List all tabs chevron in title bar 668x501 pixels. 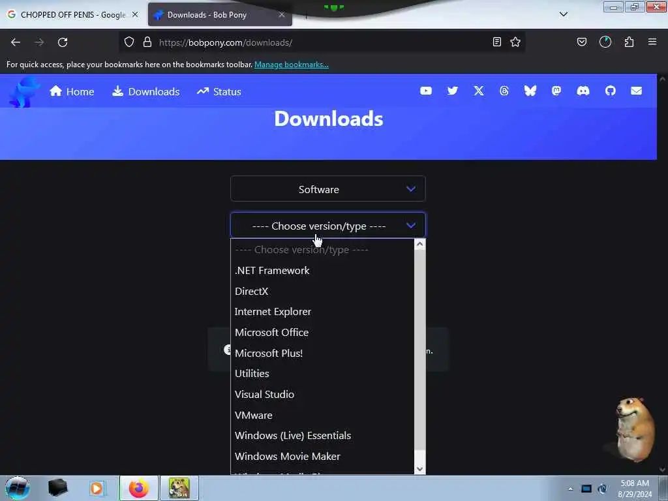(564, 14)
